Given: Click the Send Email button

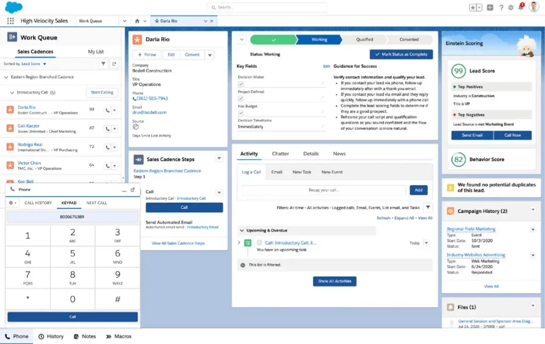Looking at the screenshot, I should (x=472, y=135).
